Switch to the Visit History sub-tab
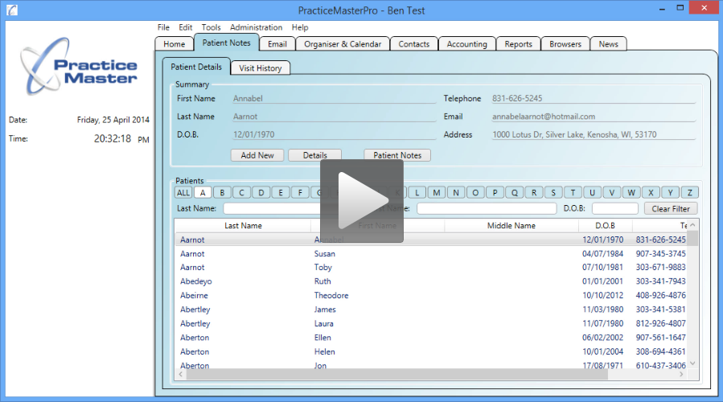This screenshot has width=723, height=402. coord(260,68)
